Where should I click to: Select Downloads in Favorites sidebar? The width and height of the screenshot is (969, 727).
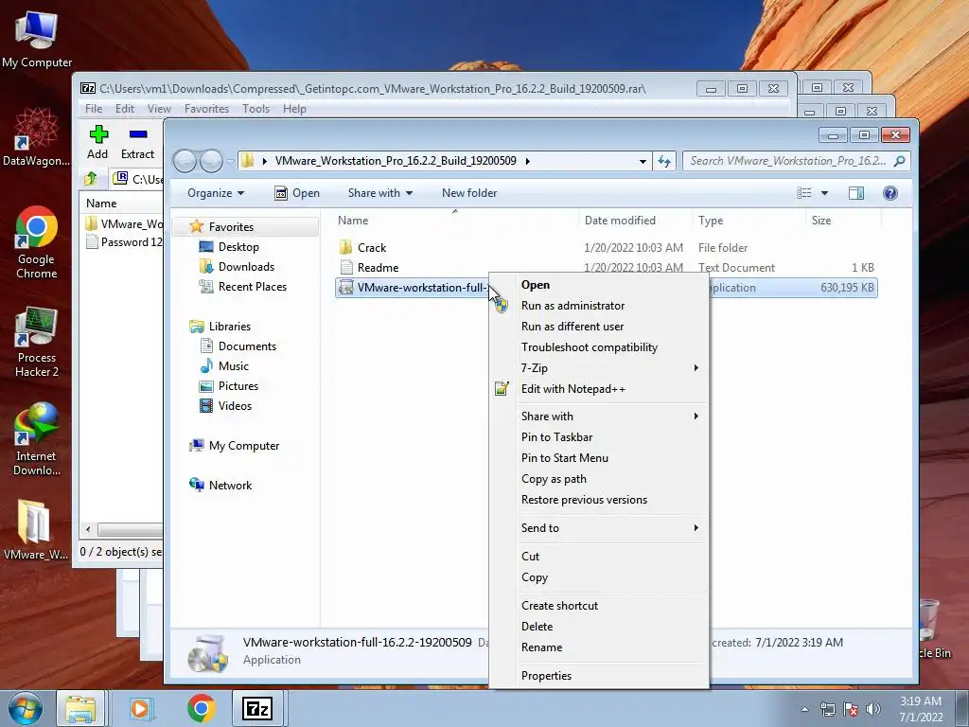pyautogui.click(x=238, y=267)
